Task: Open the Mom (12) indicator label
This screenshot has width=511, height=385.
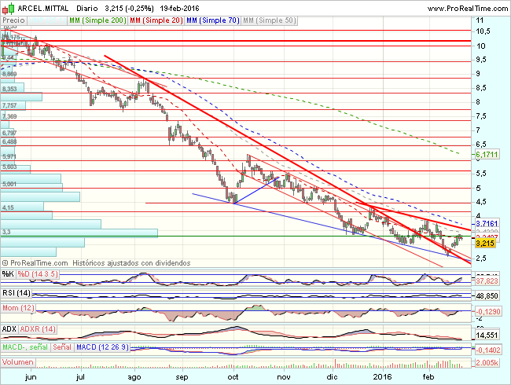Action: pos(18,308)
